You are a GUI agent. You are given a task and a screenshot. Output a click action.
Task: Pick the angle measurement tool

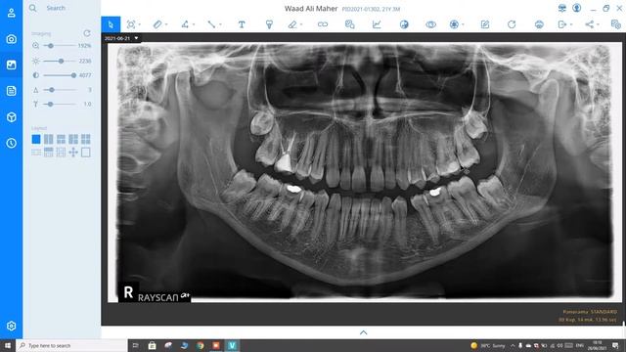click(x=185, y=24)
